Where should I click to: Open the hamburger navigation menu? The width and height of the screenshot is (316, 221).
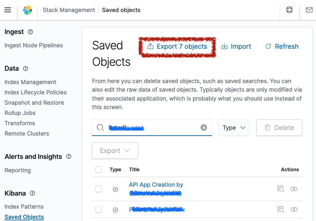point(8,10)
